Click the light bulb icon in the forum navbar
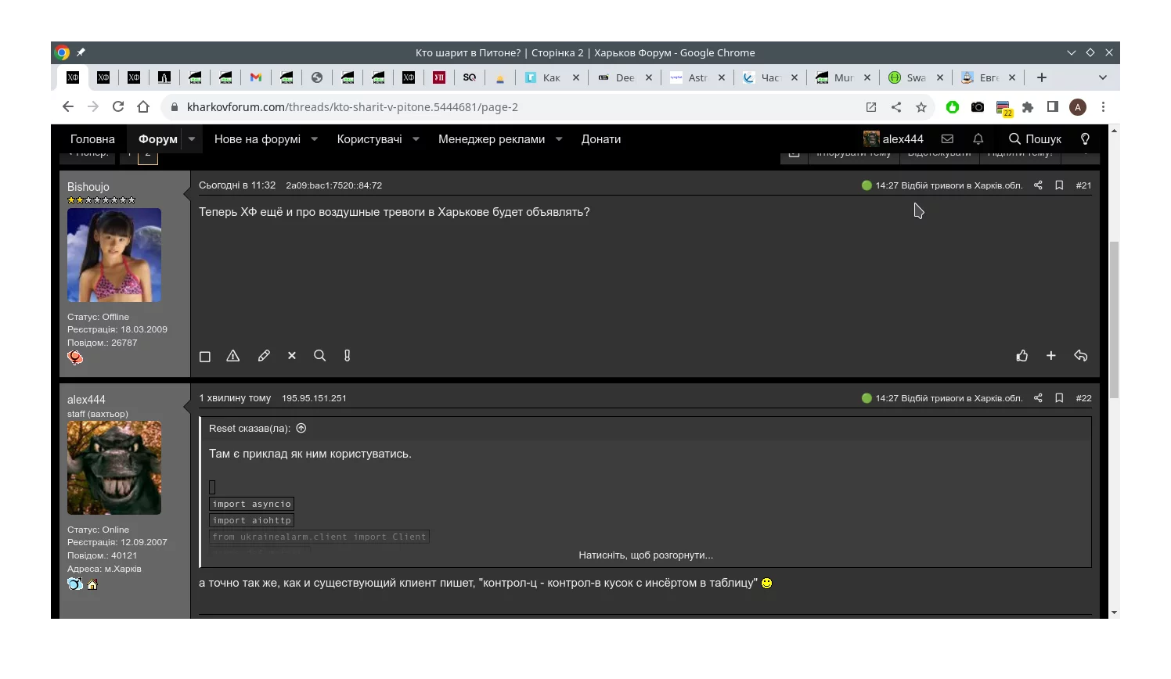The height and width of the screenshot is (679, 1171). 1085,139
